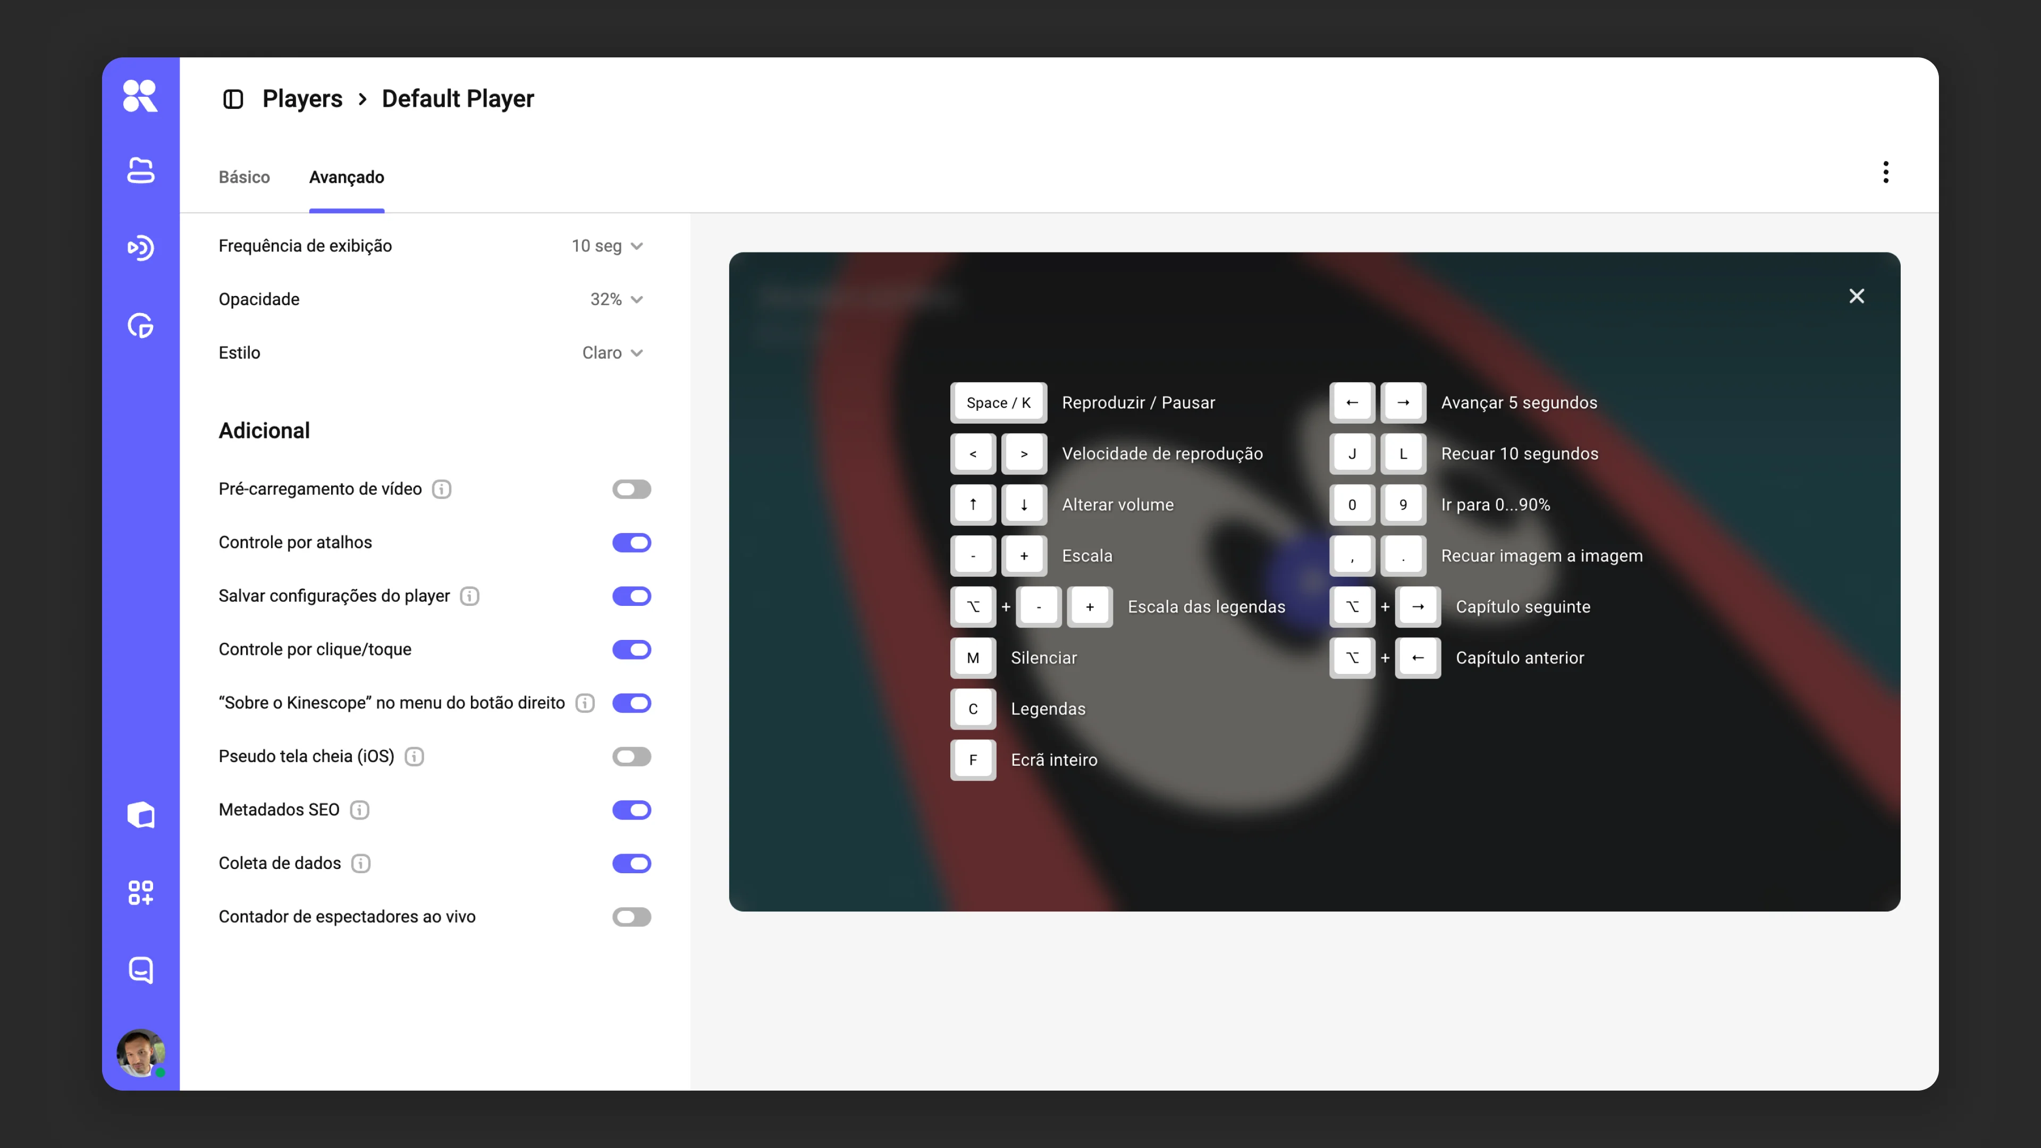This screenshot has height=1148, width=2041.
Task: Open the three-dot more options menu
Action: pos(1886,172)
